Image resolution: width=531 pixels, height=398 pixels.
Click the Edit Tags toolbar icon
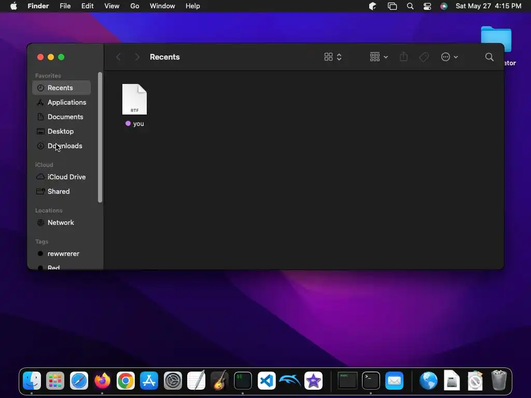(424, 57)
